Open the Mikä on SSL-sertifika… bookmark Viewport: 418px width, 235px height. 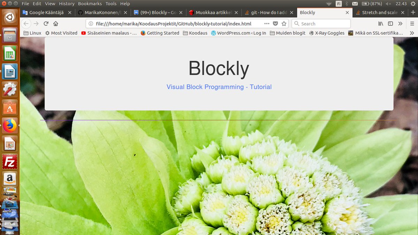tap(376, 33)
